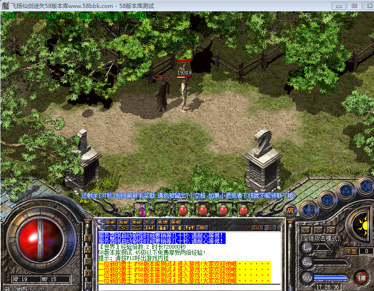Open the 宠物 pet tab
Image resolution: width=374 pixels, height=291 pixels.
click(123, 222)
